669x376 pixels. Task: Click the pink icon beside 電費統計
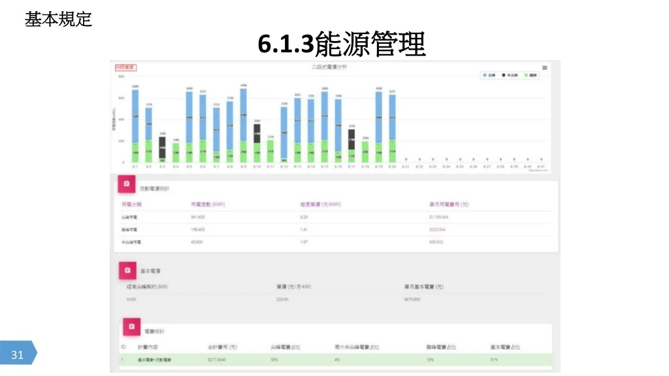click(x=132, y=327)
